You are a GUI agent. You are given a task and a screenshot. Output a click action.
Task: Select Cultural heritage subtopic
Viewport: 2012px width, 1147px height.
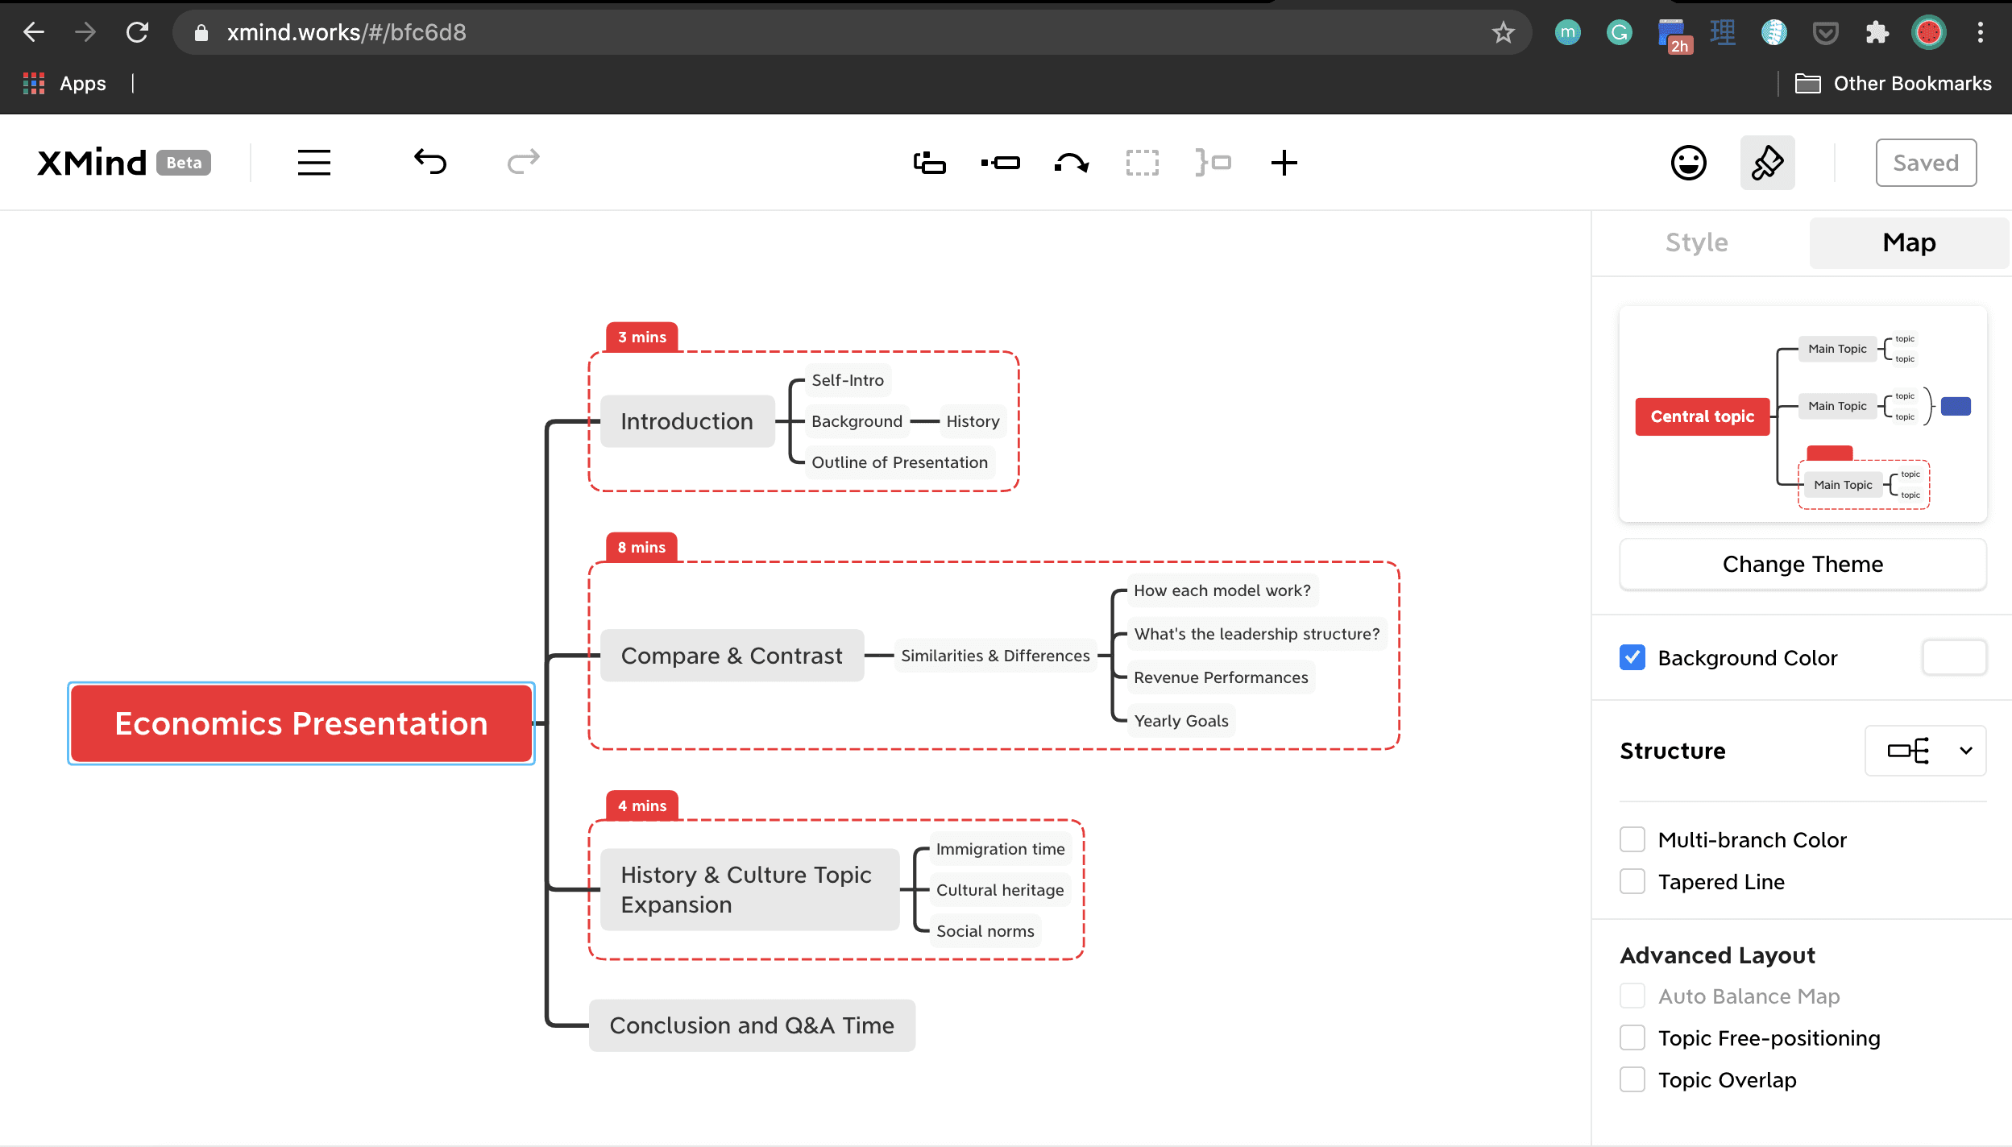click(x=1000, y=890)
